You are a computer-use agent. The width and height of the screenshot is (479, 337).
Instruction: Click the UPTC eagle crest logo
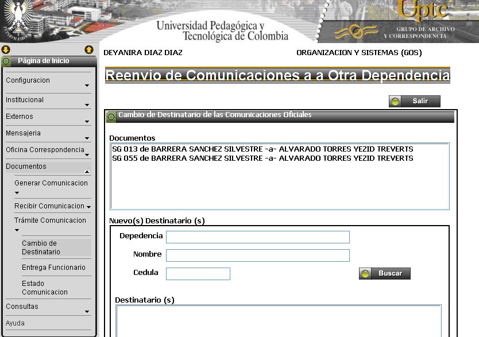18,21
